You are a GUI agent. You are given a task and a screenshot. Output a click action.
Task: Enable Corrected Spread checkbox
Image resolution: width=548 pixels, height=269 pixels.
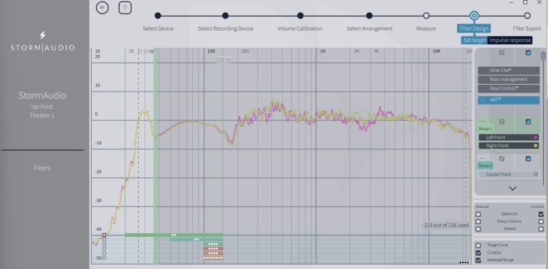541,229
